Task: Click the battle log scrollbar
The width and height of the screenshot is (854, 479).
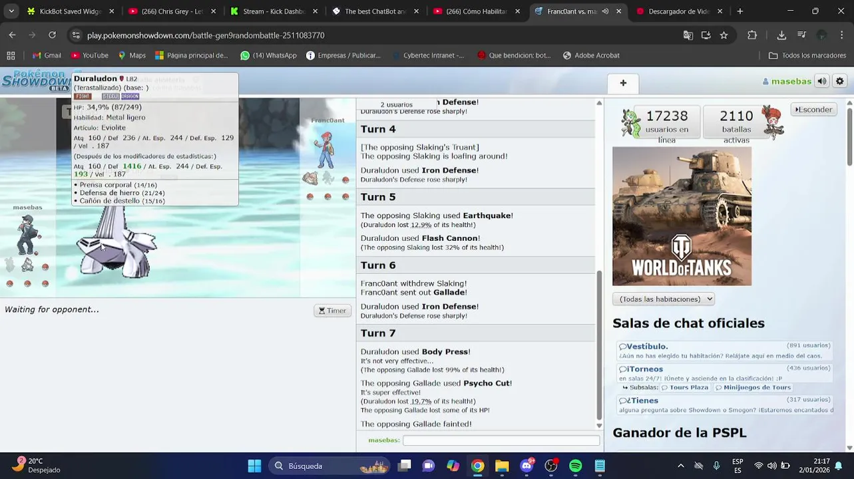Action: coord(599,346)
